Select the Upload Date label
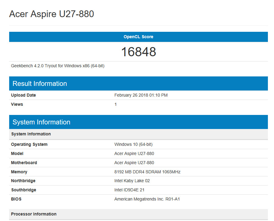Image resolution: width=274 pixels, height=221 pixels. (23, 95)
